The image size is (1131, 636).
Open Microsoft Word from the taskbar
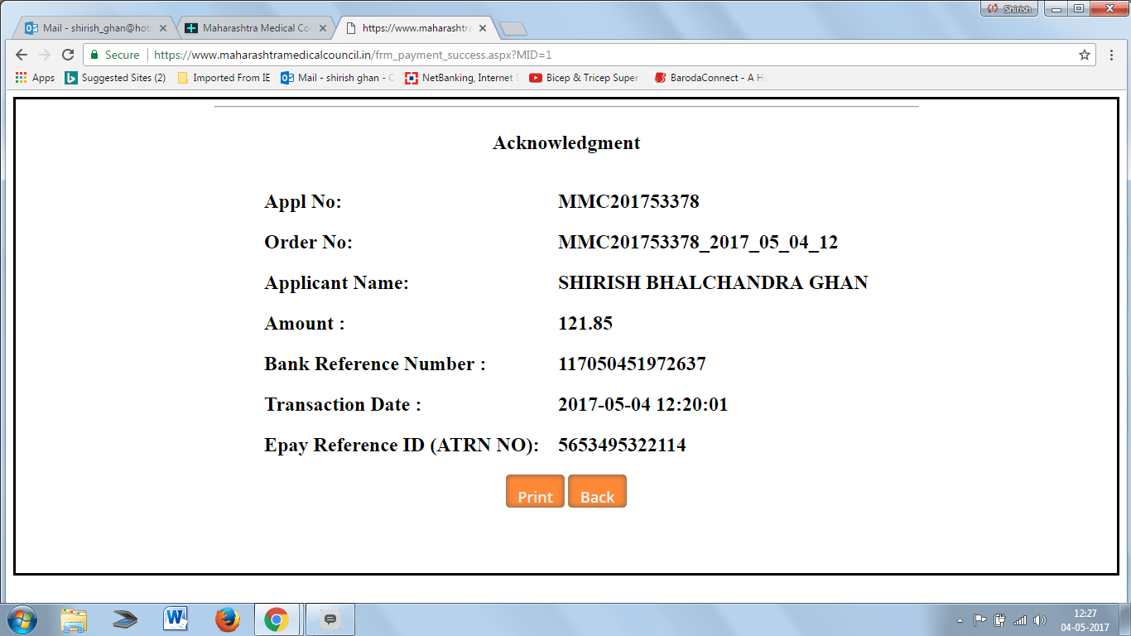(x=176, y=619)
